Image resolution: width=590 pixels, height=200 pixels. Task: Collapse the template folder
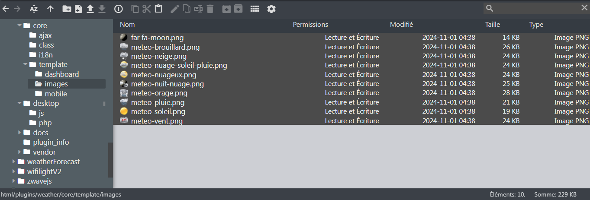pyautogui.click(x=25, y=64)
